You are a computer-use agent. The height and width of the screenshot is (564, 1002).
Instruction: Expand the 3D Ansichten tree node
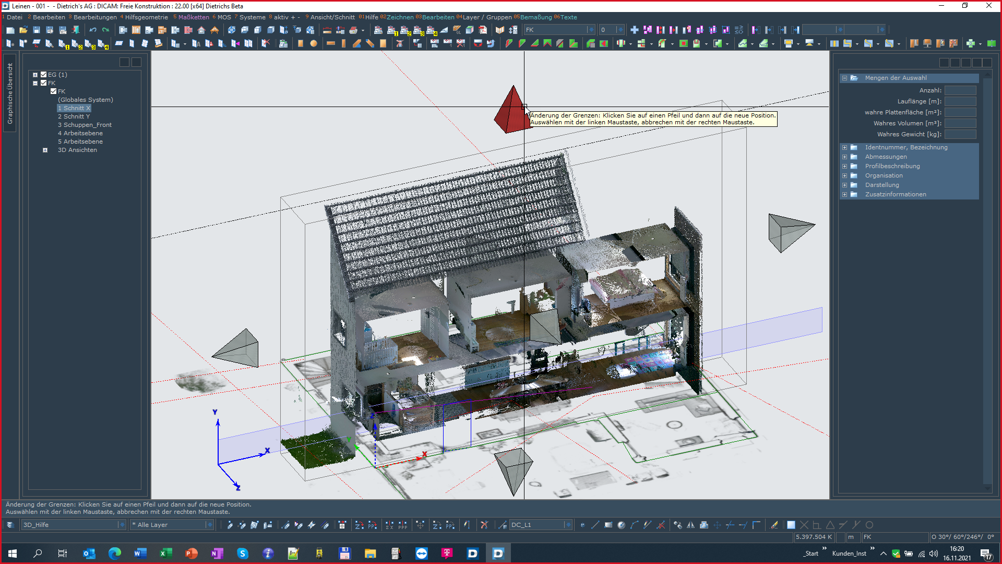[x=45, y=150]
